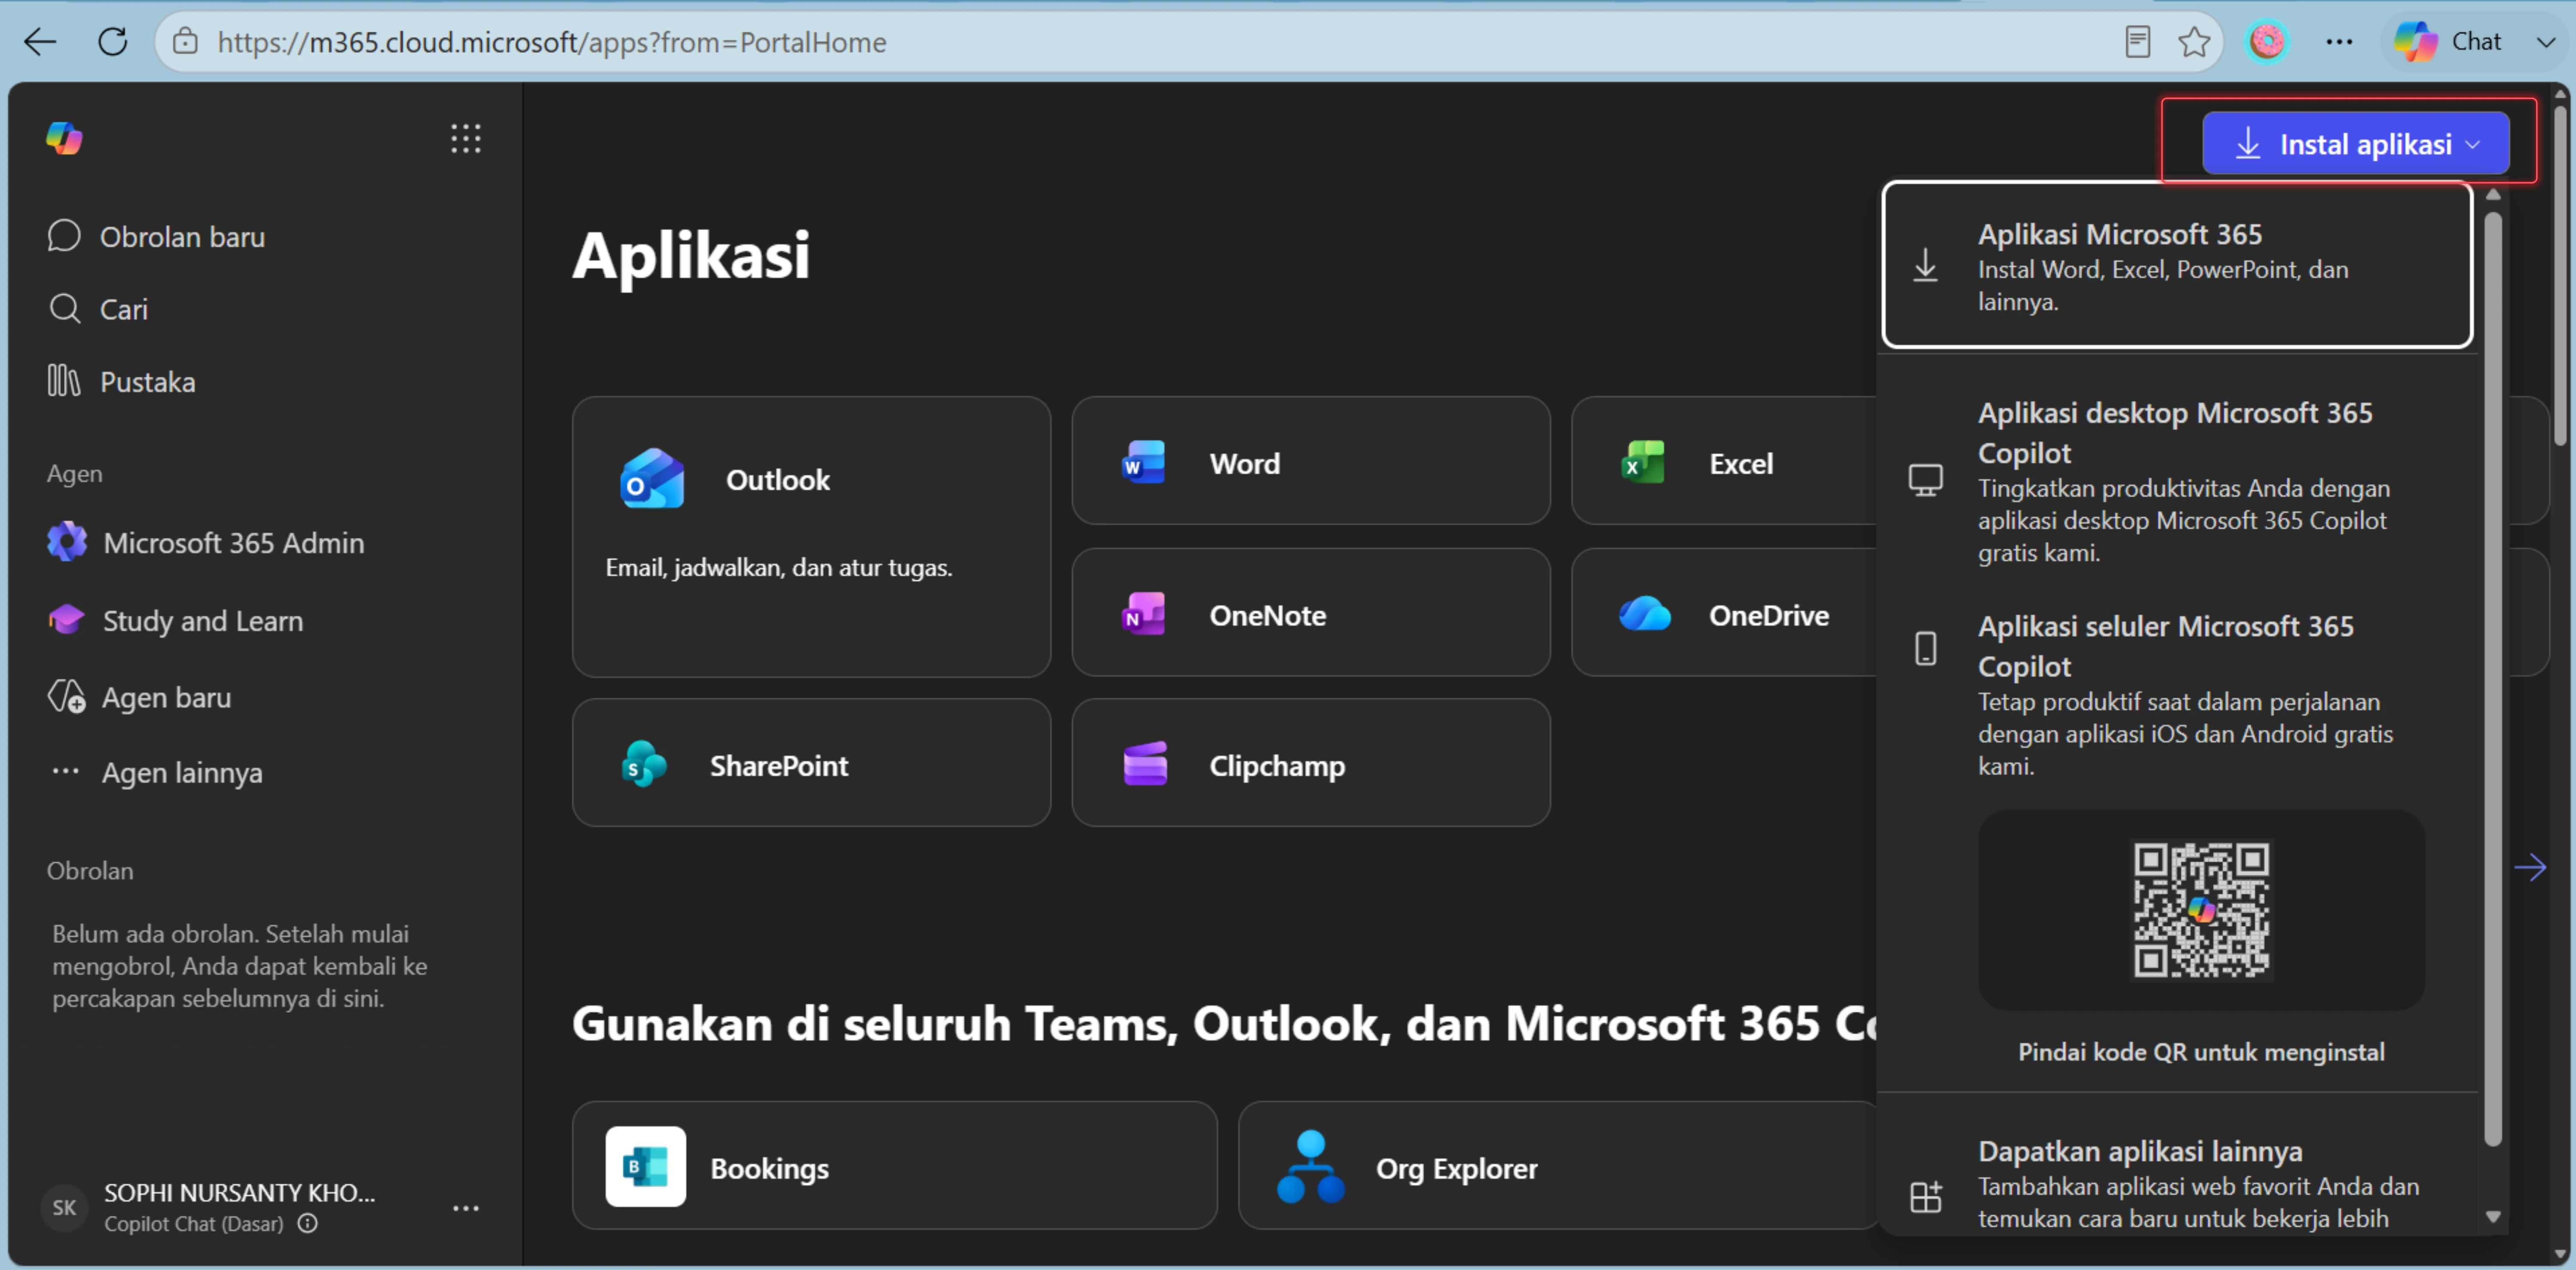Open the reader view icon in address bar

pyautogui.click(x=2137, y=42)
